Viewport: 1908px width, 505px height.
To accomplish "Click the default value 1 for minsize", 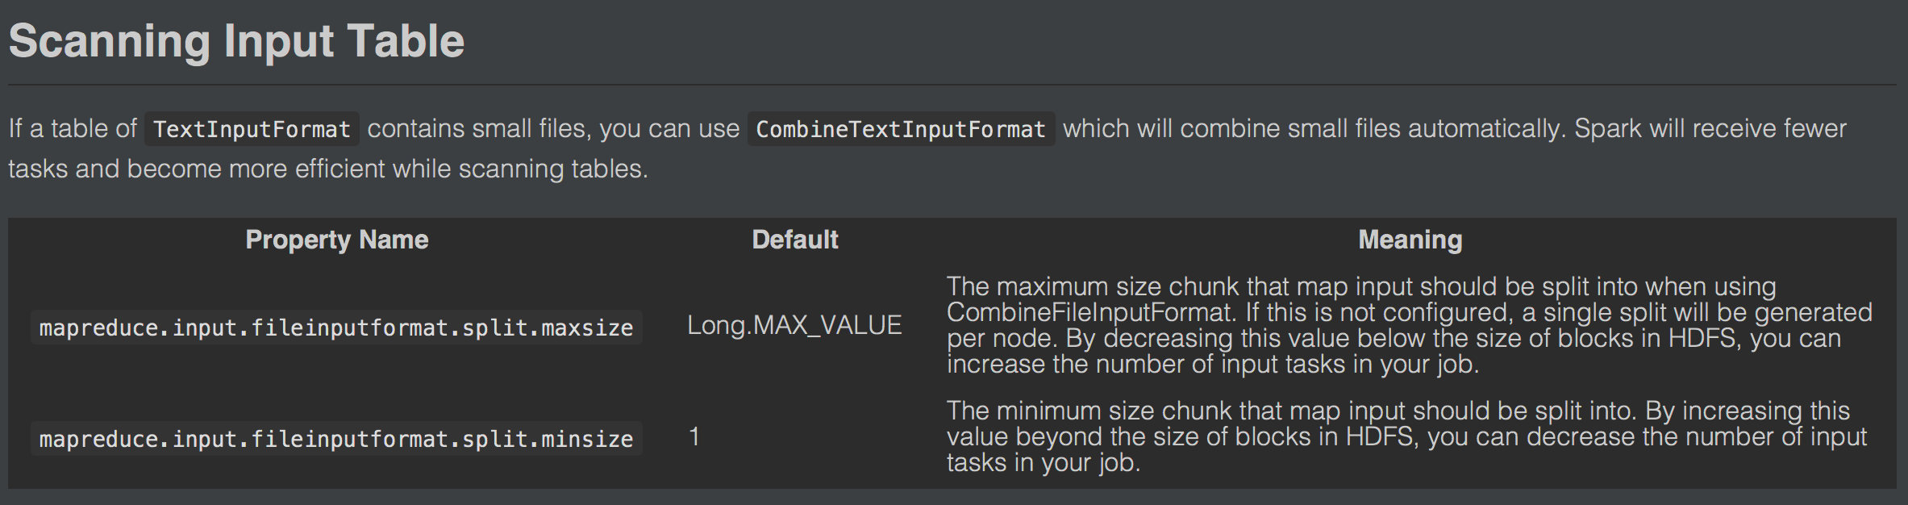I will [x=694, y=437].
